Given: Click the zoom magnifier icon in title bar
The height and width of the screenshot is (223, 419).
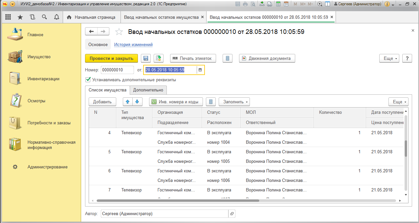Looking at the screenshot, I should (320, 4).
